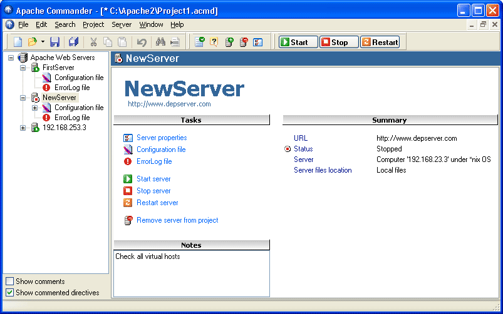Screen dimensions: 503x314
Task: Click the Stop toolbar button
Action: [x=339, y=42]
